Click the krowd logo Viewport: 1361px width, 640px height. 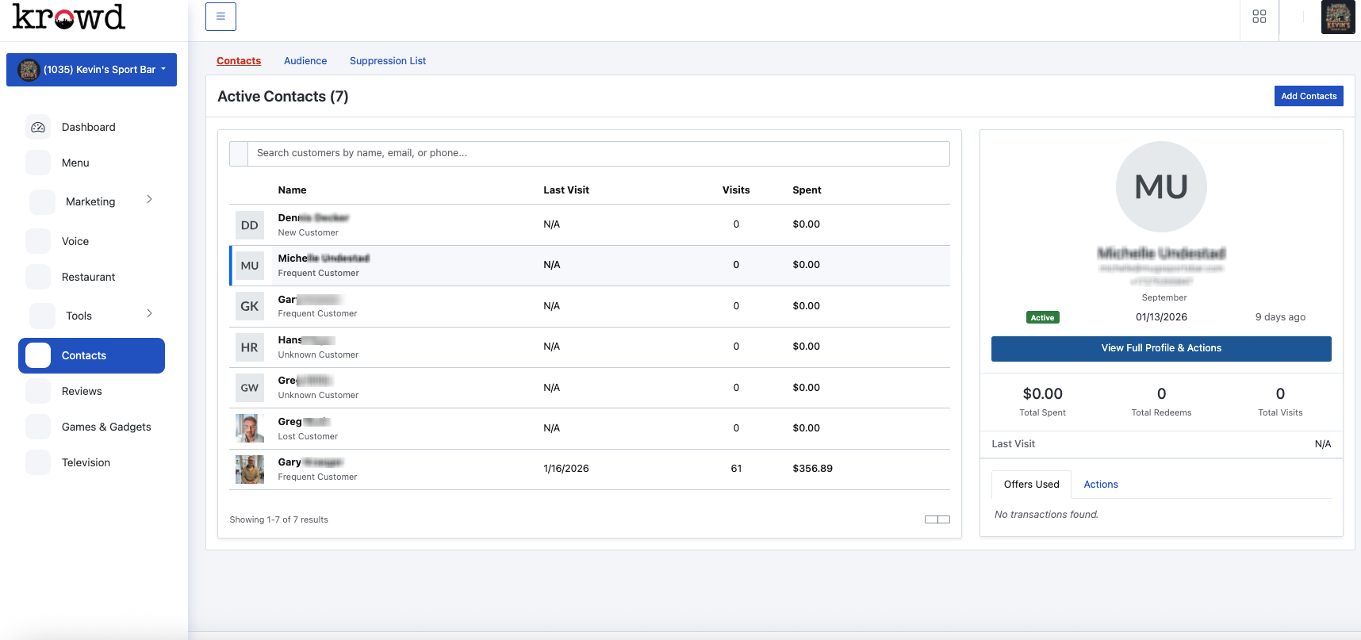tap(69, 17)
